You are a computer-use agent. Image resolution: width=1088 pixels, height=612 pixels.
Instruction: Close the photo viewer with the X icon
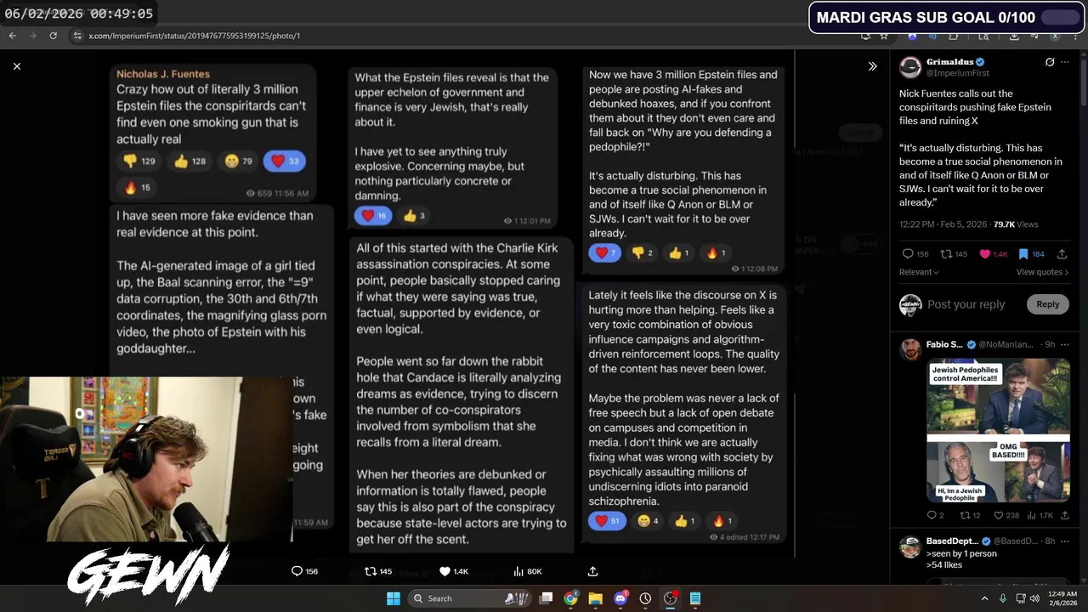tap(17, 66)
